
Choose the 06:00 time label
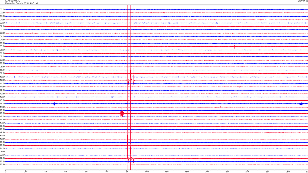[x=2, y=50]
